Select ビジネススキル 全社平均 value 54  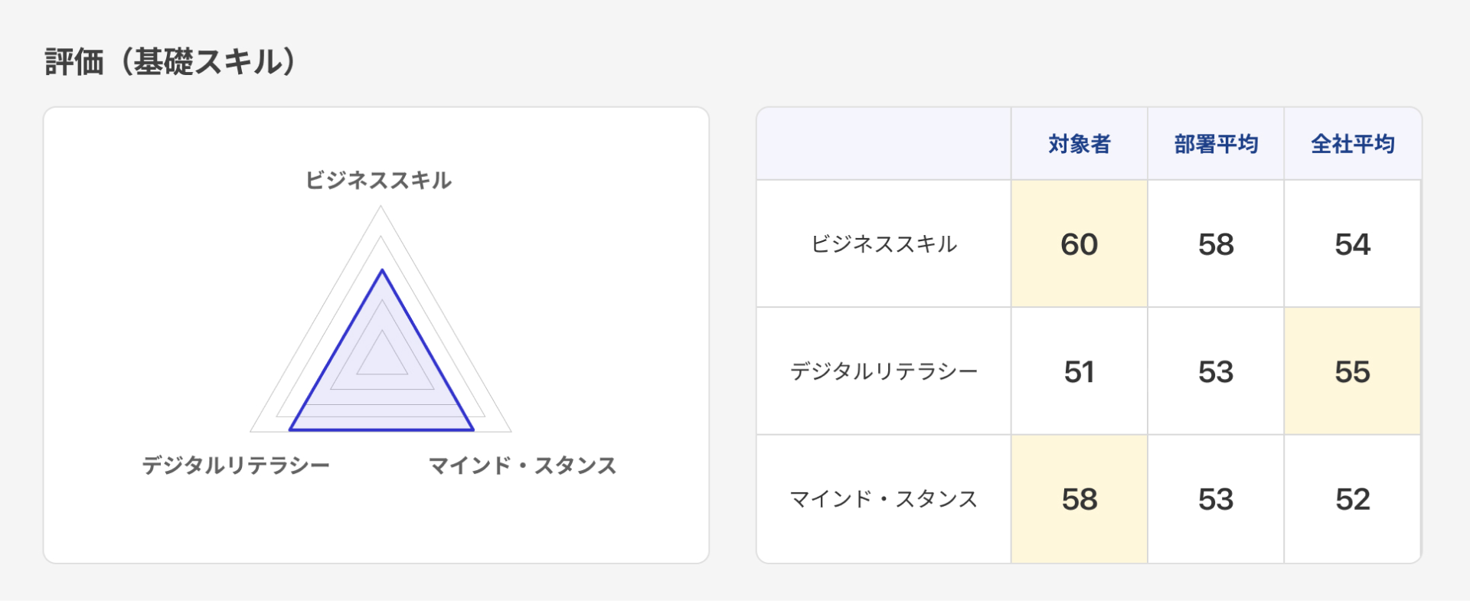click(x=1352, y=244)
